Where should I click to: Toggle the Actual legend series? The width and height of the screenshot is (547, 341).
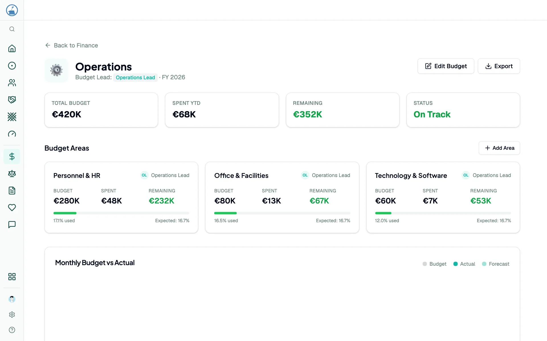pyautogui.click(x=464, y=264)
